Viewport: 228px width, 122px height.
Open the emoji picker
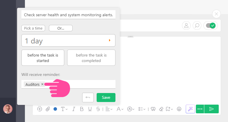179,109
